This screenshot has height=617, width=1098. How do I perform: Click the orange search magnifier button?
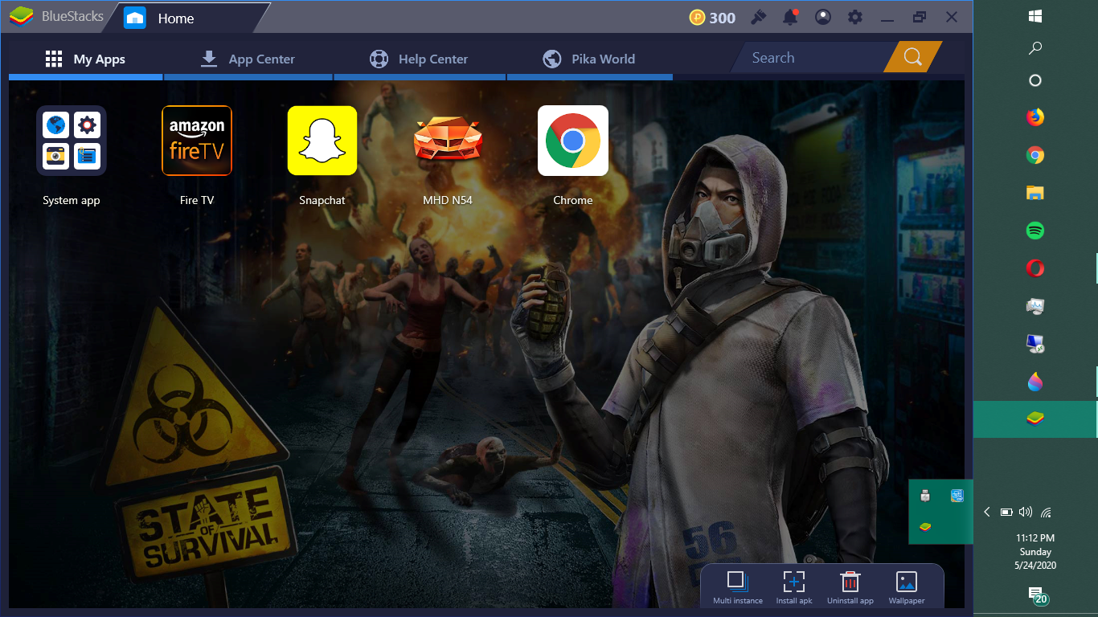[x=912, y=57]
